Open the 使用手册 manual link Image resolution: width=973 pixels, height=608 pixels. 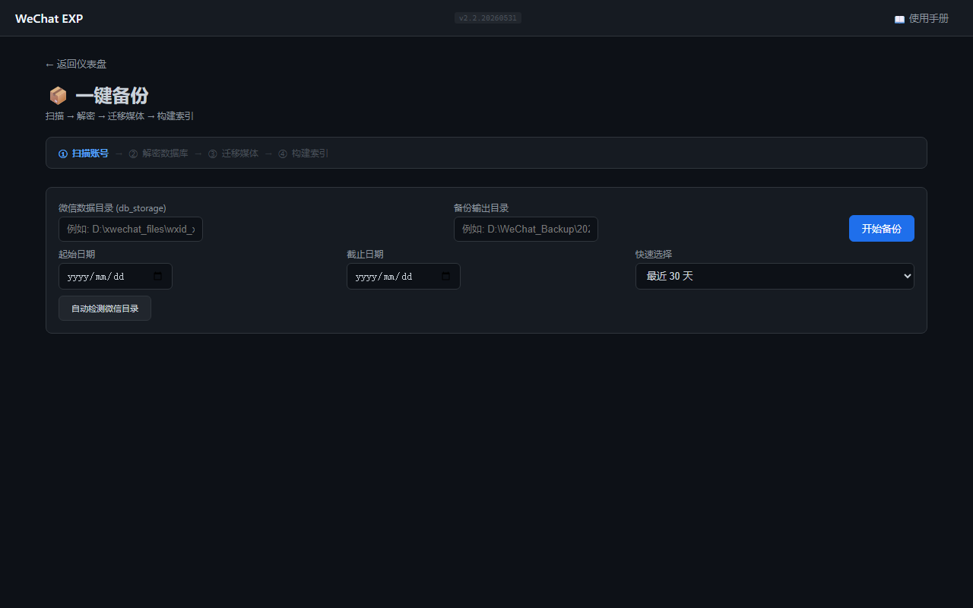click(x=921, y=18)
